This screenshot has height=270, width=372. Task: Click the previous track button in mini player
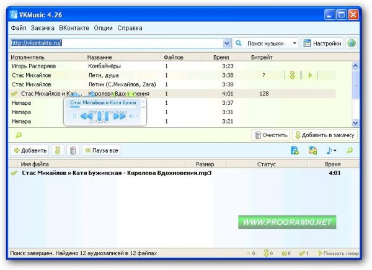[87, 116]
